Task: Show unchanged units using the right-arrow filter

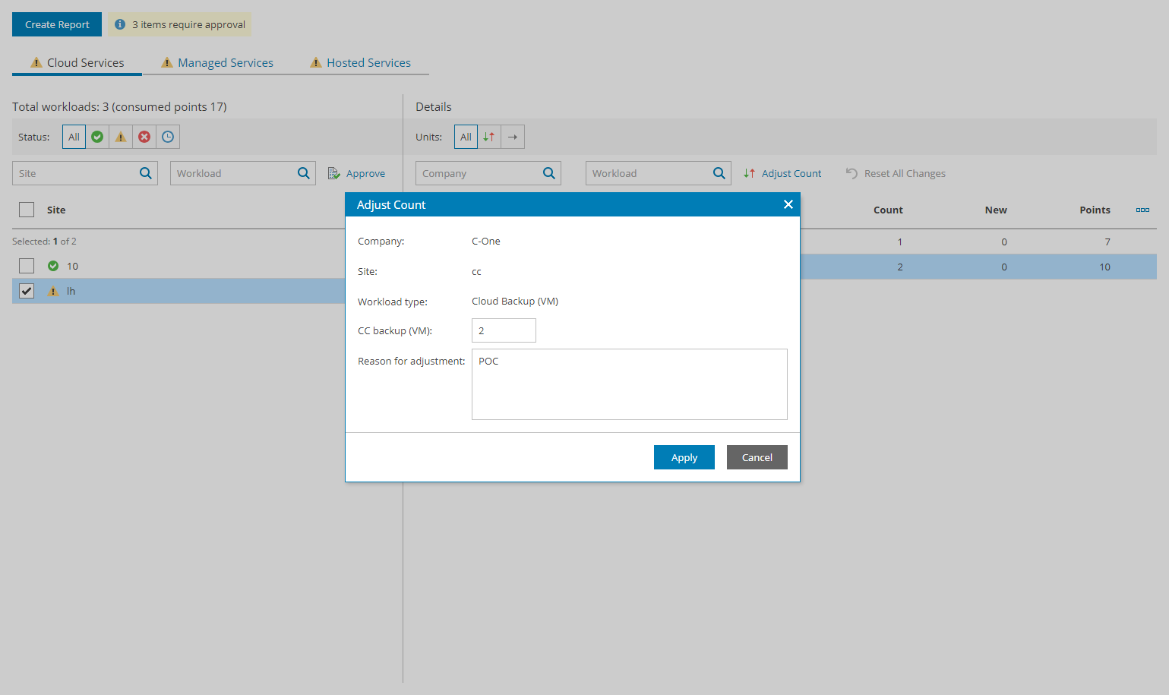Action: pos(512,137)
